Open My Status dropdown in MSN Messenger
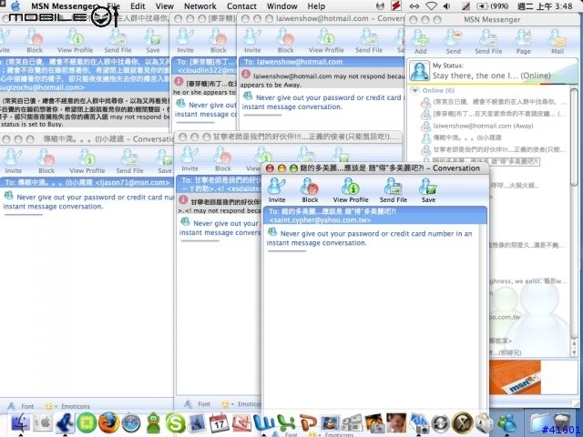Viewport: 583px width, 437px height. click(491, 76)
